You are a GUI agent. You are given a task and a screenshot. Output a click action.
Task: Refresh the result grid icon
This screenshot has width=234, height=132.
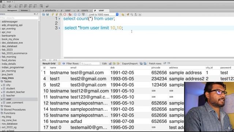64,63
